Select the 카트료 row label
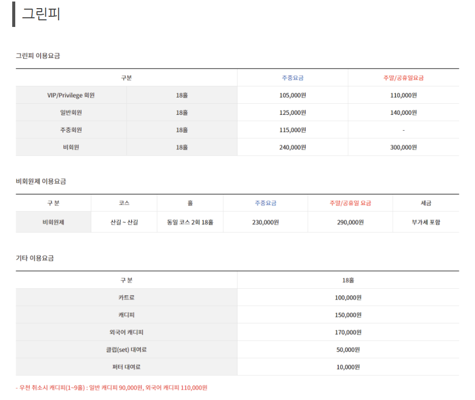The width and height of the screenshot is (475, 400). tap(126, 297)
